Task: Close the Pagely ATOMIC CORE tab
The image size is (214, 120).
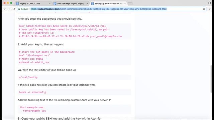Action: click(x=50, y=4)
